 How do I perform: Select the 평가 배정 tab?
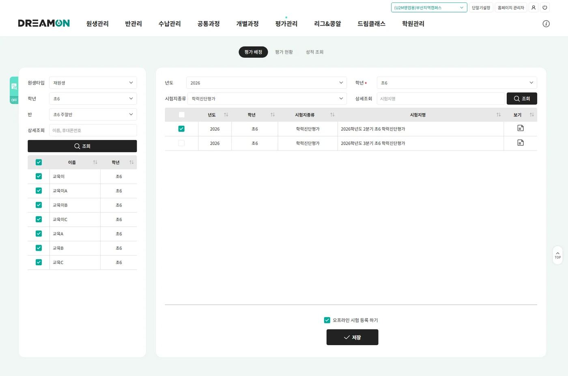pos(253,52)
